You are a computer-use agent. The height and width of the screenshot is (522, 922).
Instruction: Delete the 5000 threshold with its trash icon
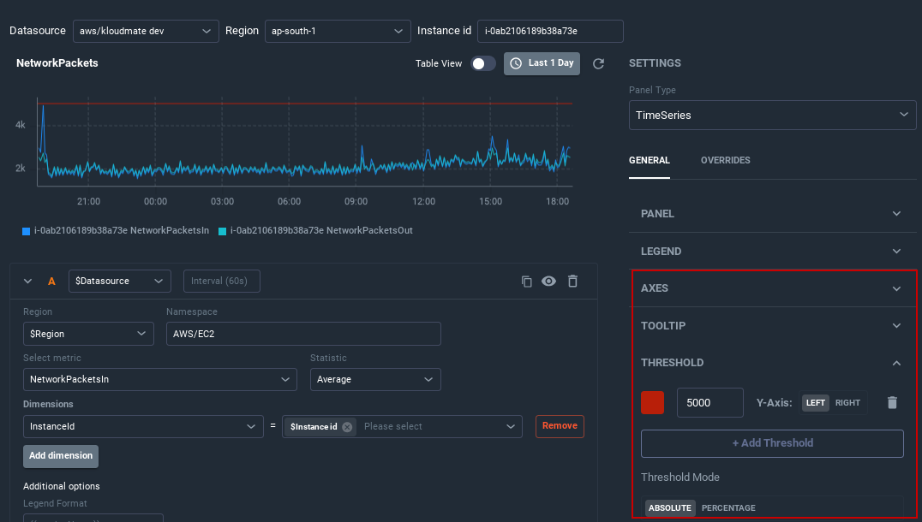pos(892,402)
